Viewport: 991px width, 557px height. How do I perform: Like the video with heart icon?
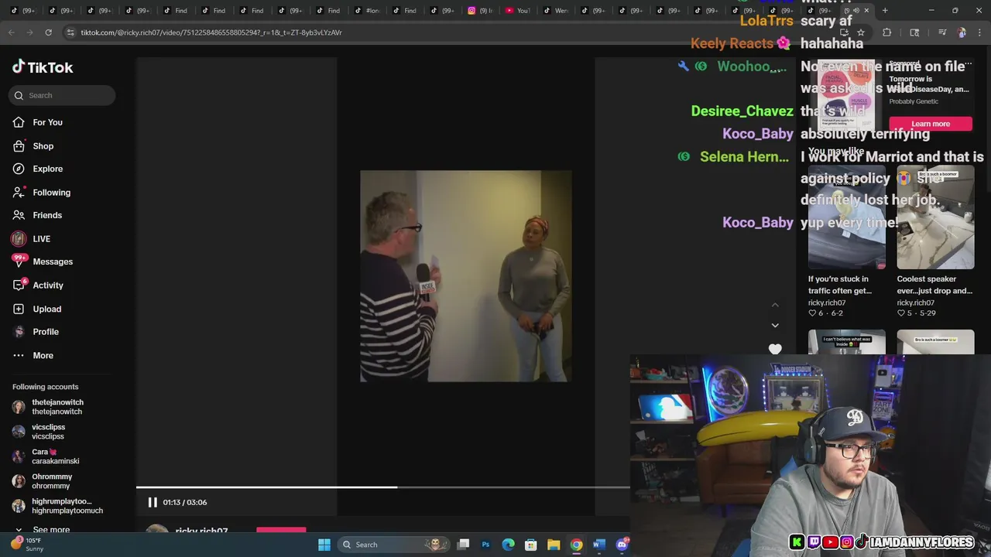point(775,349)
